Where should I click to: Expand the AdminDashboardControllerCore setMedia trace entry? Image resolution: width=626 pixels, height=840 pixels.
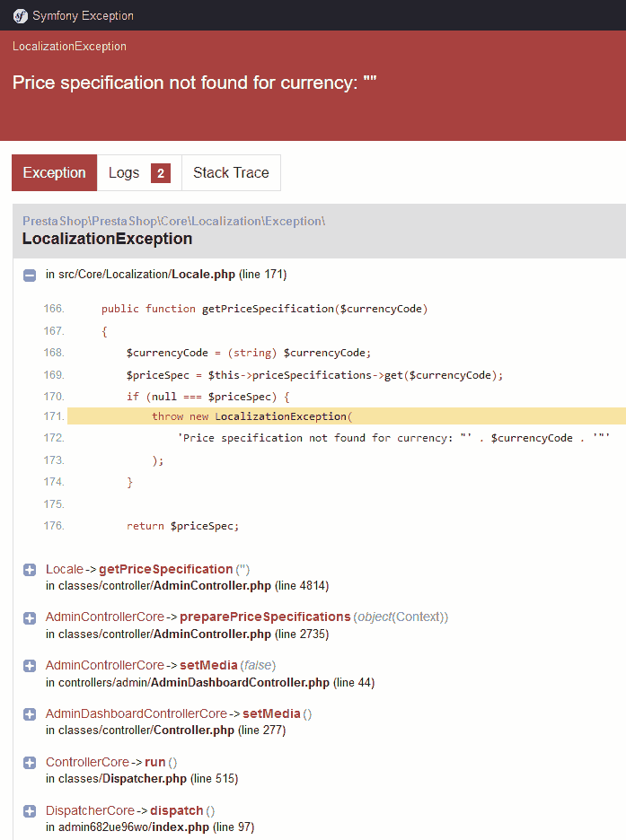click(x=30, y=714)
